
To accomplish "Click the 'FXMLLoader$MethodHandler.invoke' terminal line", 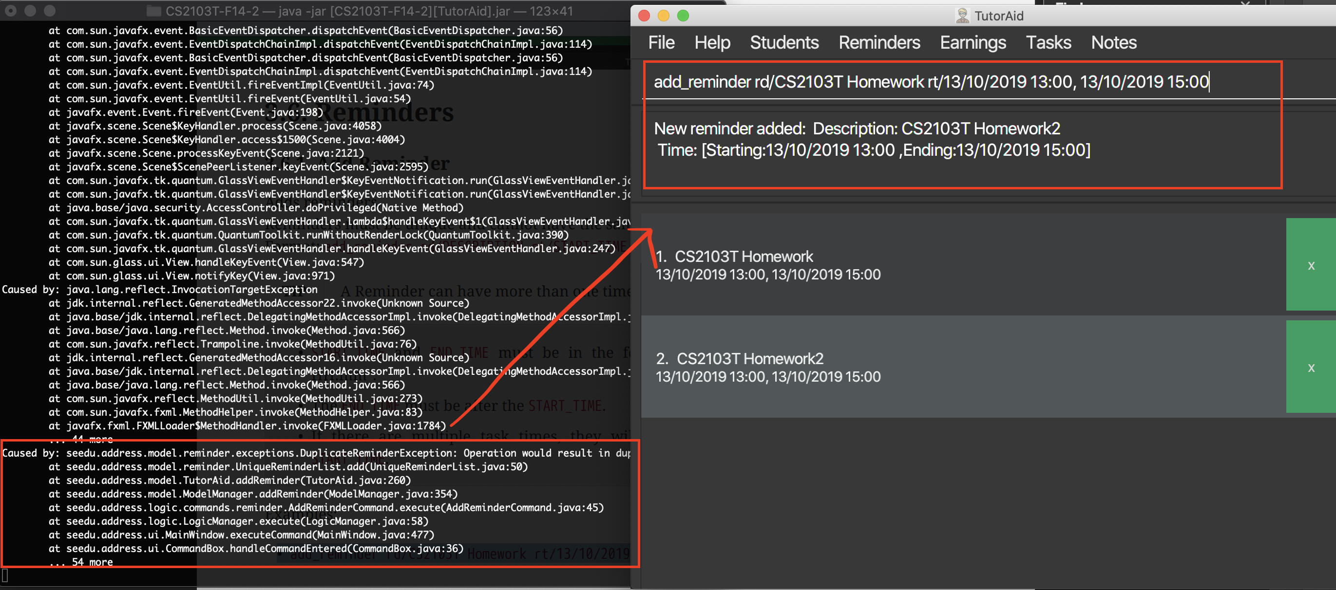I will (248, 425).
